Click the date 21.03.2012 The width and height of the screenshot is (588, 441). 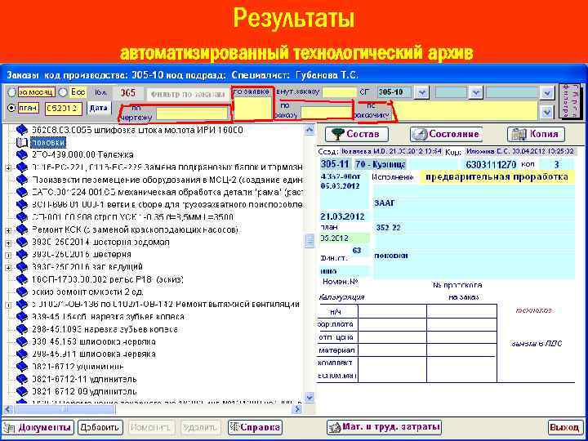point(344,216)
